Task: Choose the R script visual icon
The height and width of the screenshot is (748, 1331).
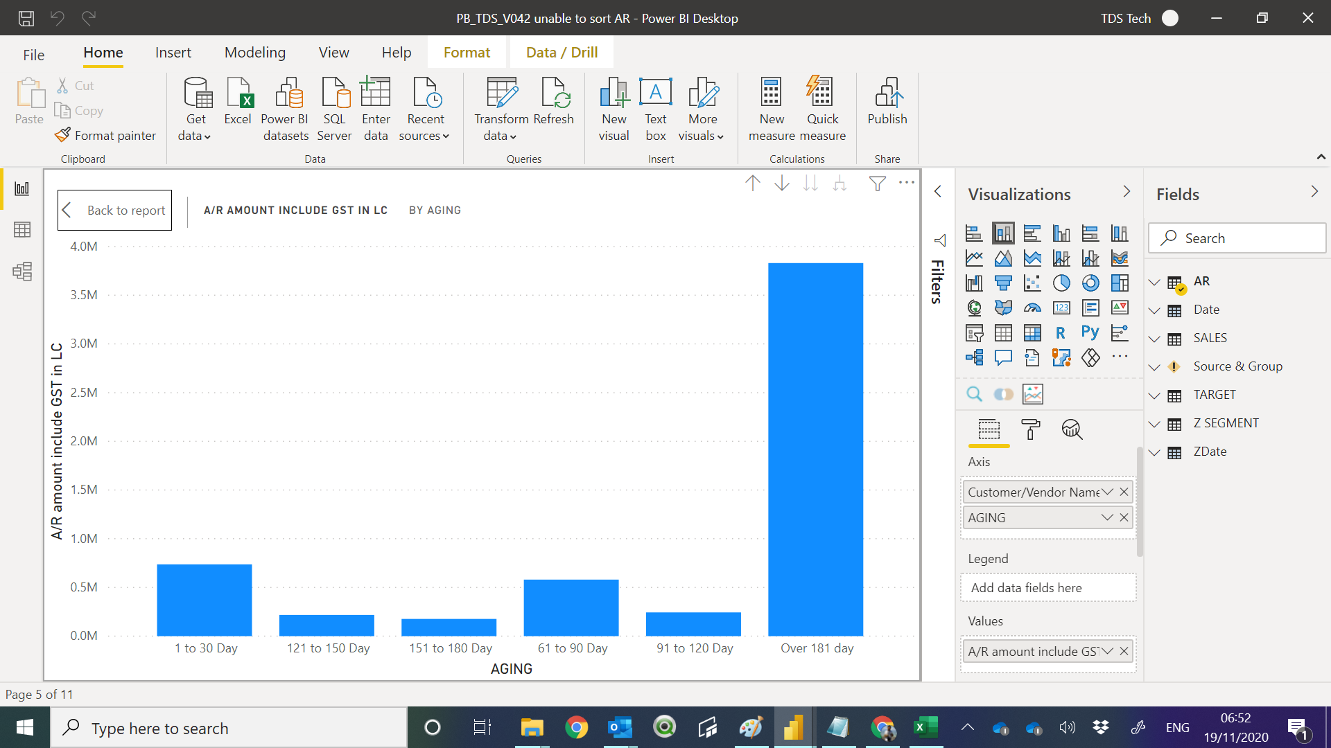Action: tap(1061, 332)
